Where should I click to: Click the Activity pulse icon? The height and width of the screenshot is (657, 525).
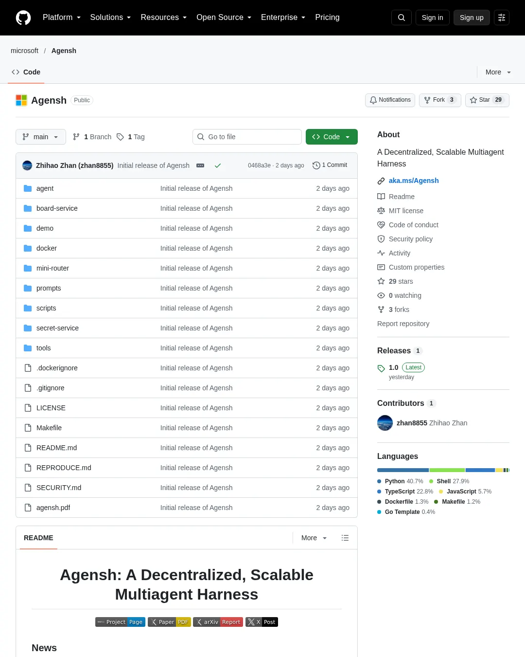(381, 253)
